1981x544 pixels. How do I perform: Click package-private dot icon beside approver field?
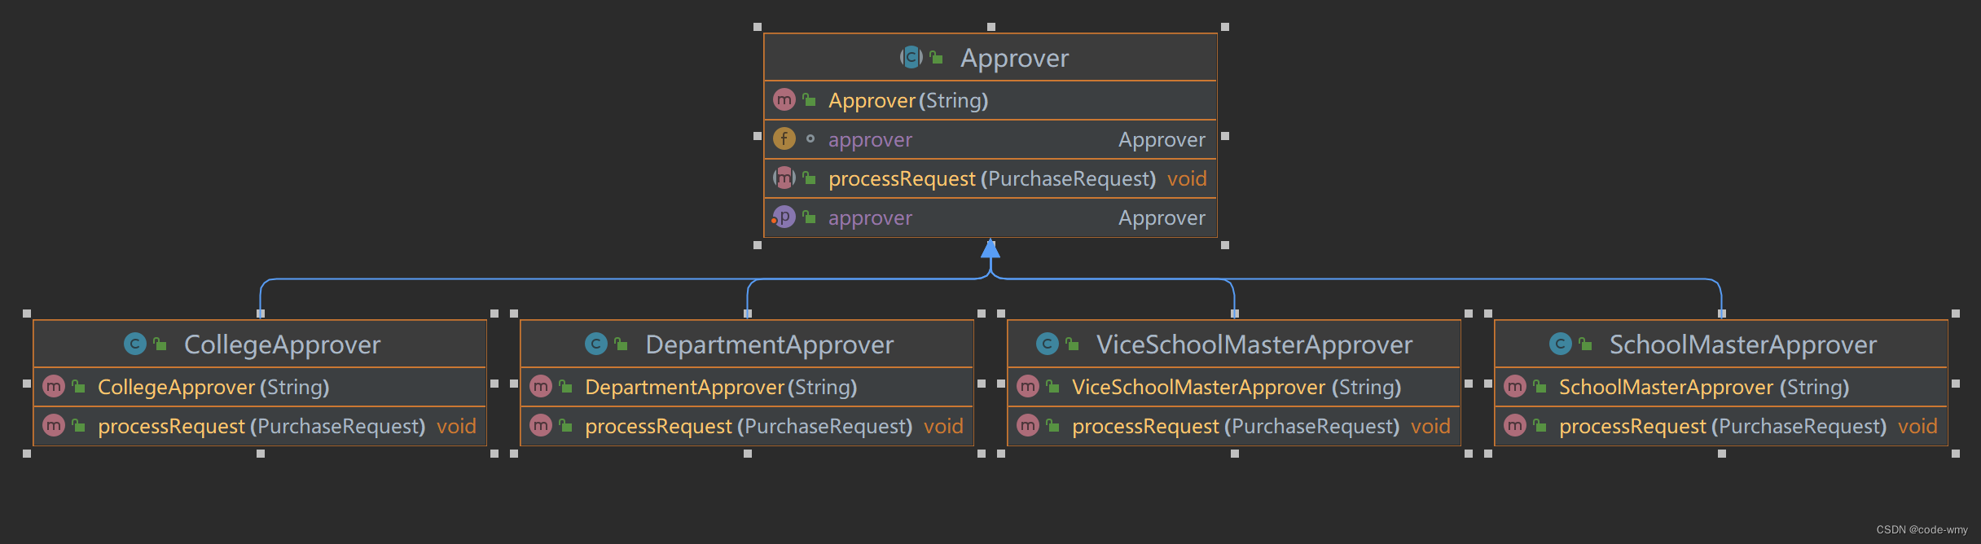click(810, 139)
